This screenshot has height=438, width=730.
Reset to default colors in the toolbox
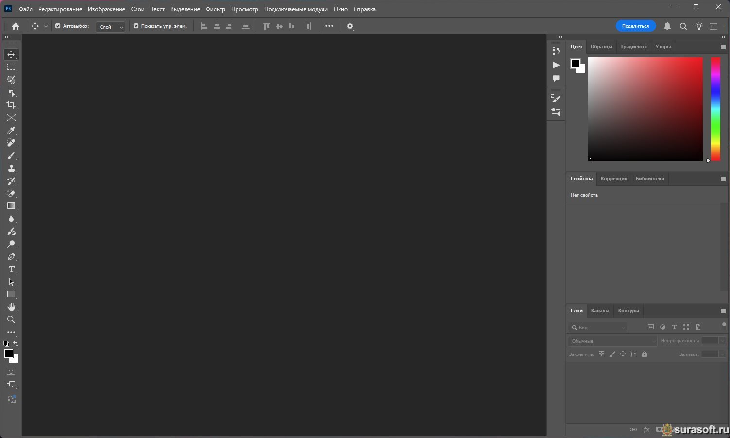click(6, 344)
